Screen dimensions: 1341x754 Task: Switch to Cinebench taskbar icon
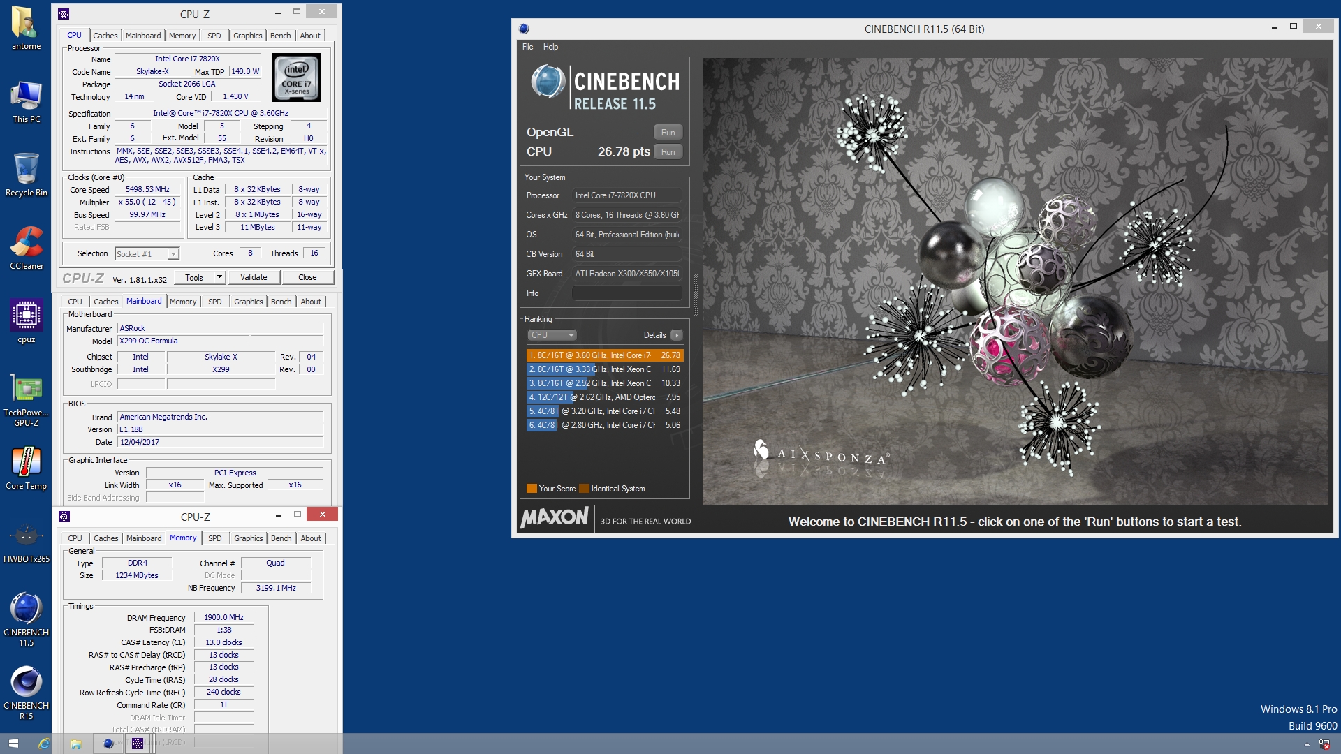pyautogui.click(x=108, y=744)
